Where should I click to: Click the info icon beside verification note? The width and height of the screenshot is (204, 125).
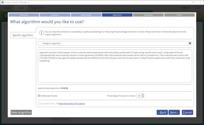[x=41, y=33]
